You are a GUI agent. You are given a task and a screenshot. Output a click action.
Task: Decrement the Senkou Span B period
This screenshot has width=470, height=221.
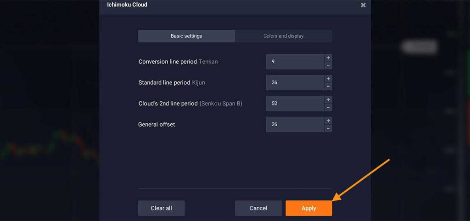328,107
